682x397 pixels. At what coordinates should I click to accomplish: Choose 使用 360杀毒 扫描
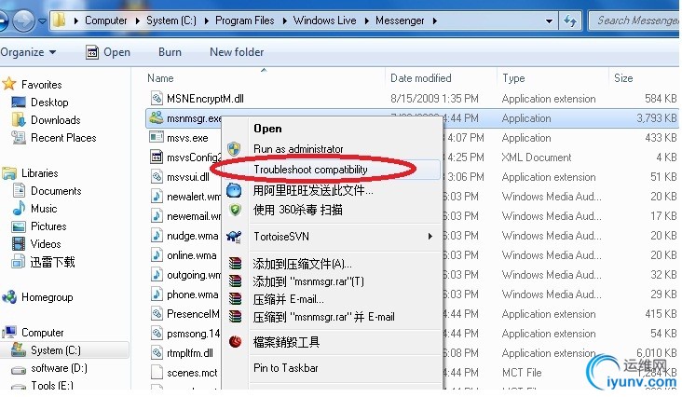[297, 210]
